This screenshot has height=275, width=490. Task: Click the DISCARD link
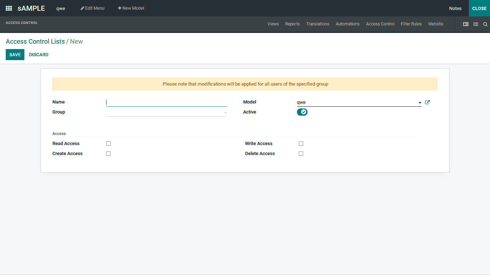point(38,54)
